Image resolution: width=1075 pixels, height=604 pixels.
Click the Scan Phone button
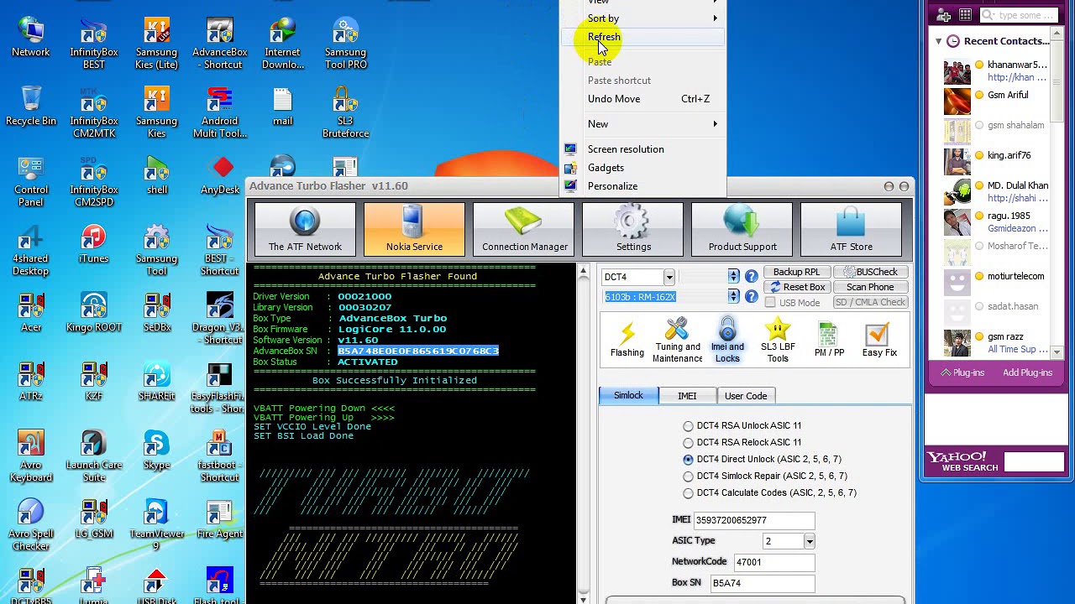pos(870,287)
